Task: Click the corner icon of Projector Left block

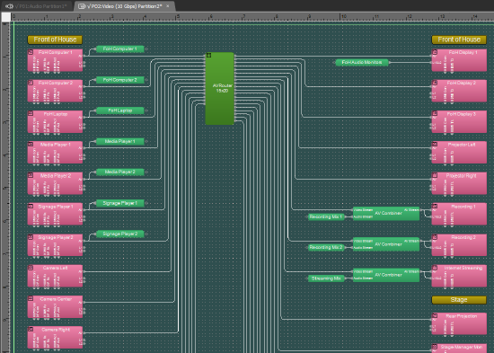Action: (435, 144)
